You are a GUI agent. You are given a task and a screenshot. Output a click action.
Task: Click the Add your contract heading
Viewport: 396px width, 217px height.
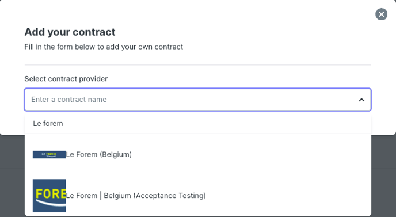click(x=70, y=32)
